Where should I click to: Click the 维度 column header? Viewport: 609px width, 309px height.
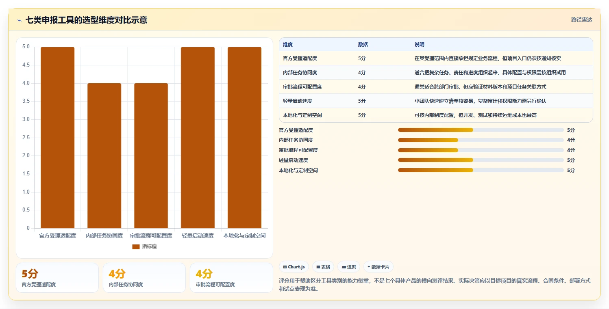[288, 45]
